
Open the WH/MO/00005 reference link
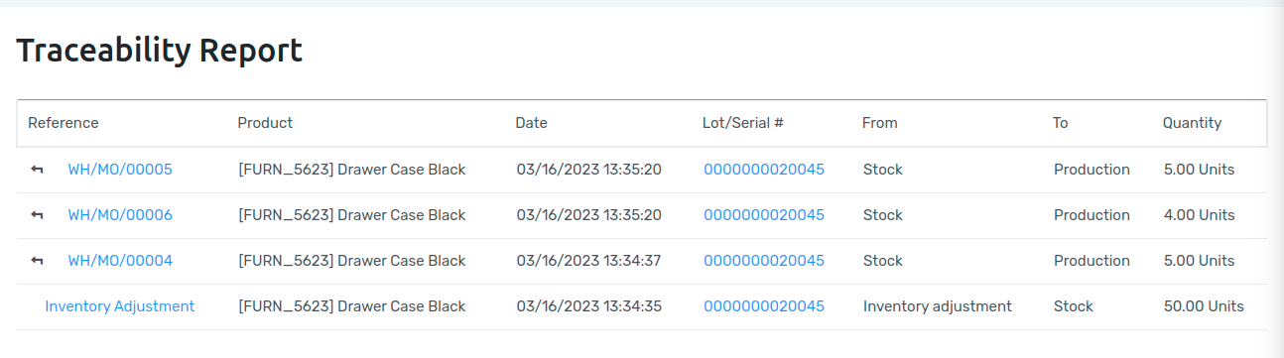tap(120, 170)
